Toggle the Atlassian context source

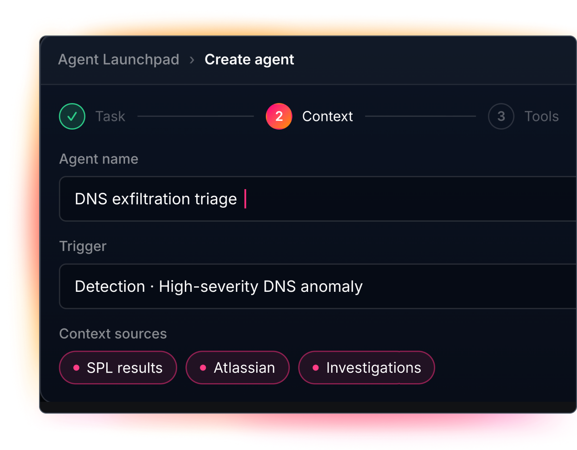tap(238, 368)
